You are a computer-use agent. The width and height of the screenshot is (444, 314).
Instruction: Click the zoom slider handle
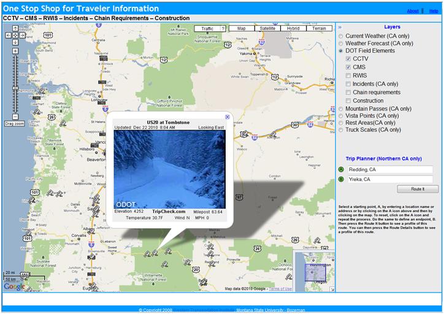click(15, 88)
